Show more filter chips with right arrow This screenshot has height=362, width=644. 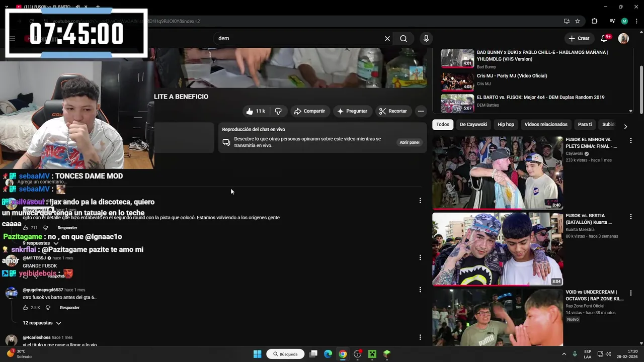pyautogui.click(x=625, y=127)
